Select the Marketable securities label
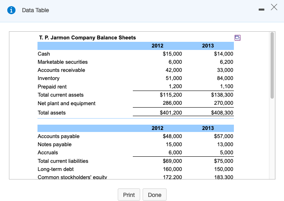The image size is (284, 201). click(63, 62)
